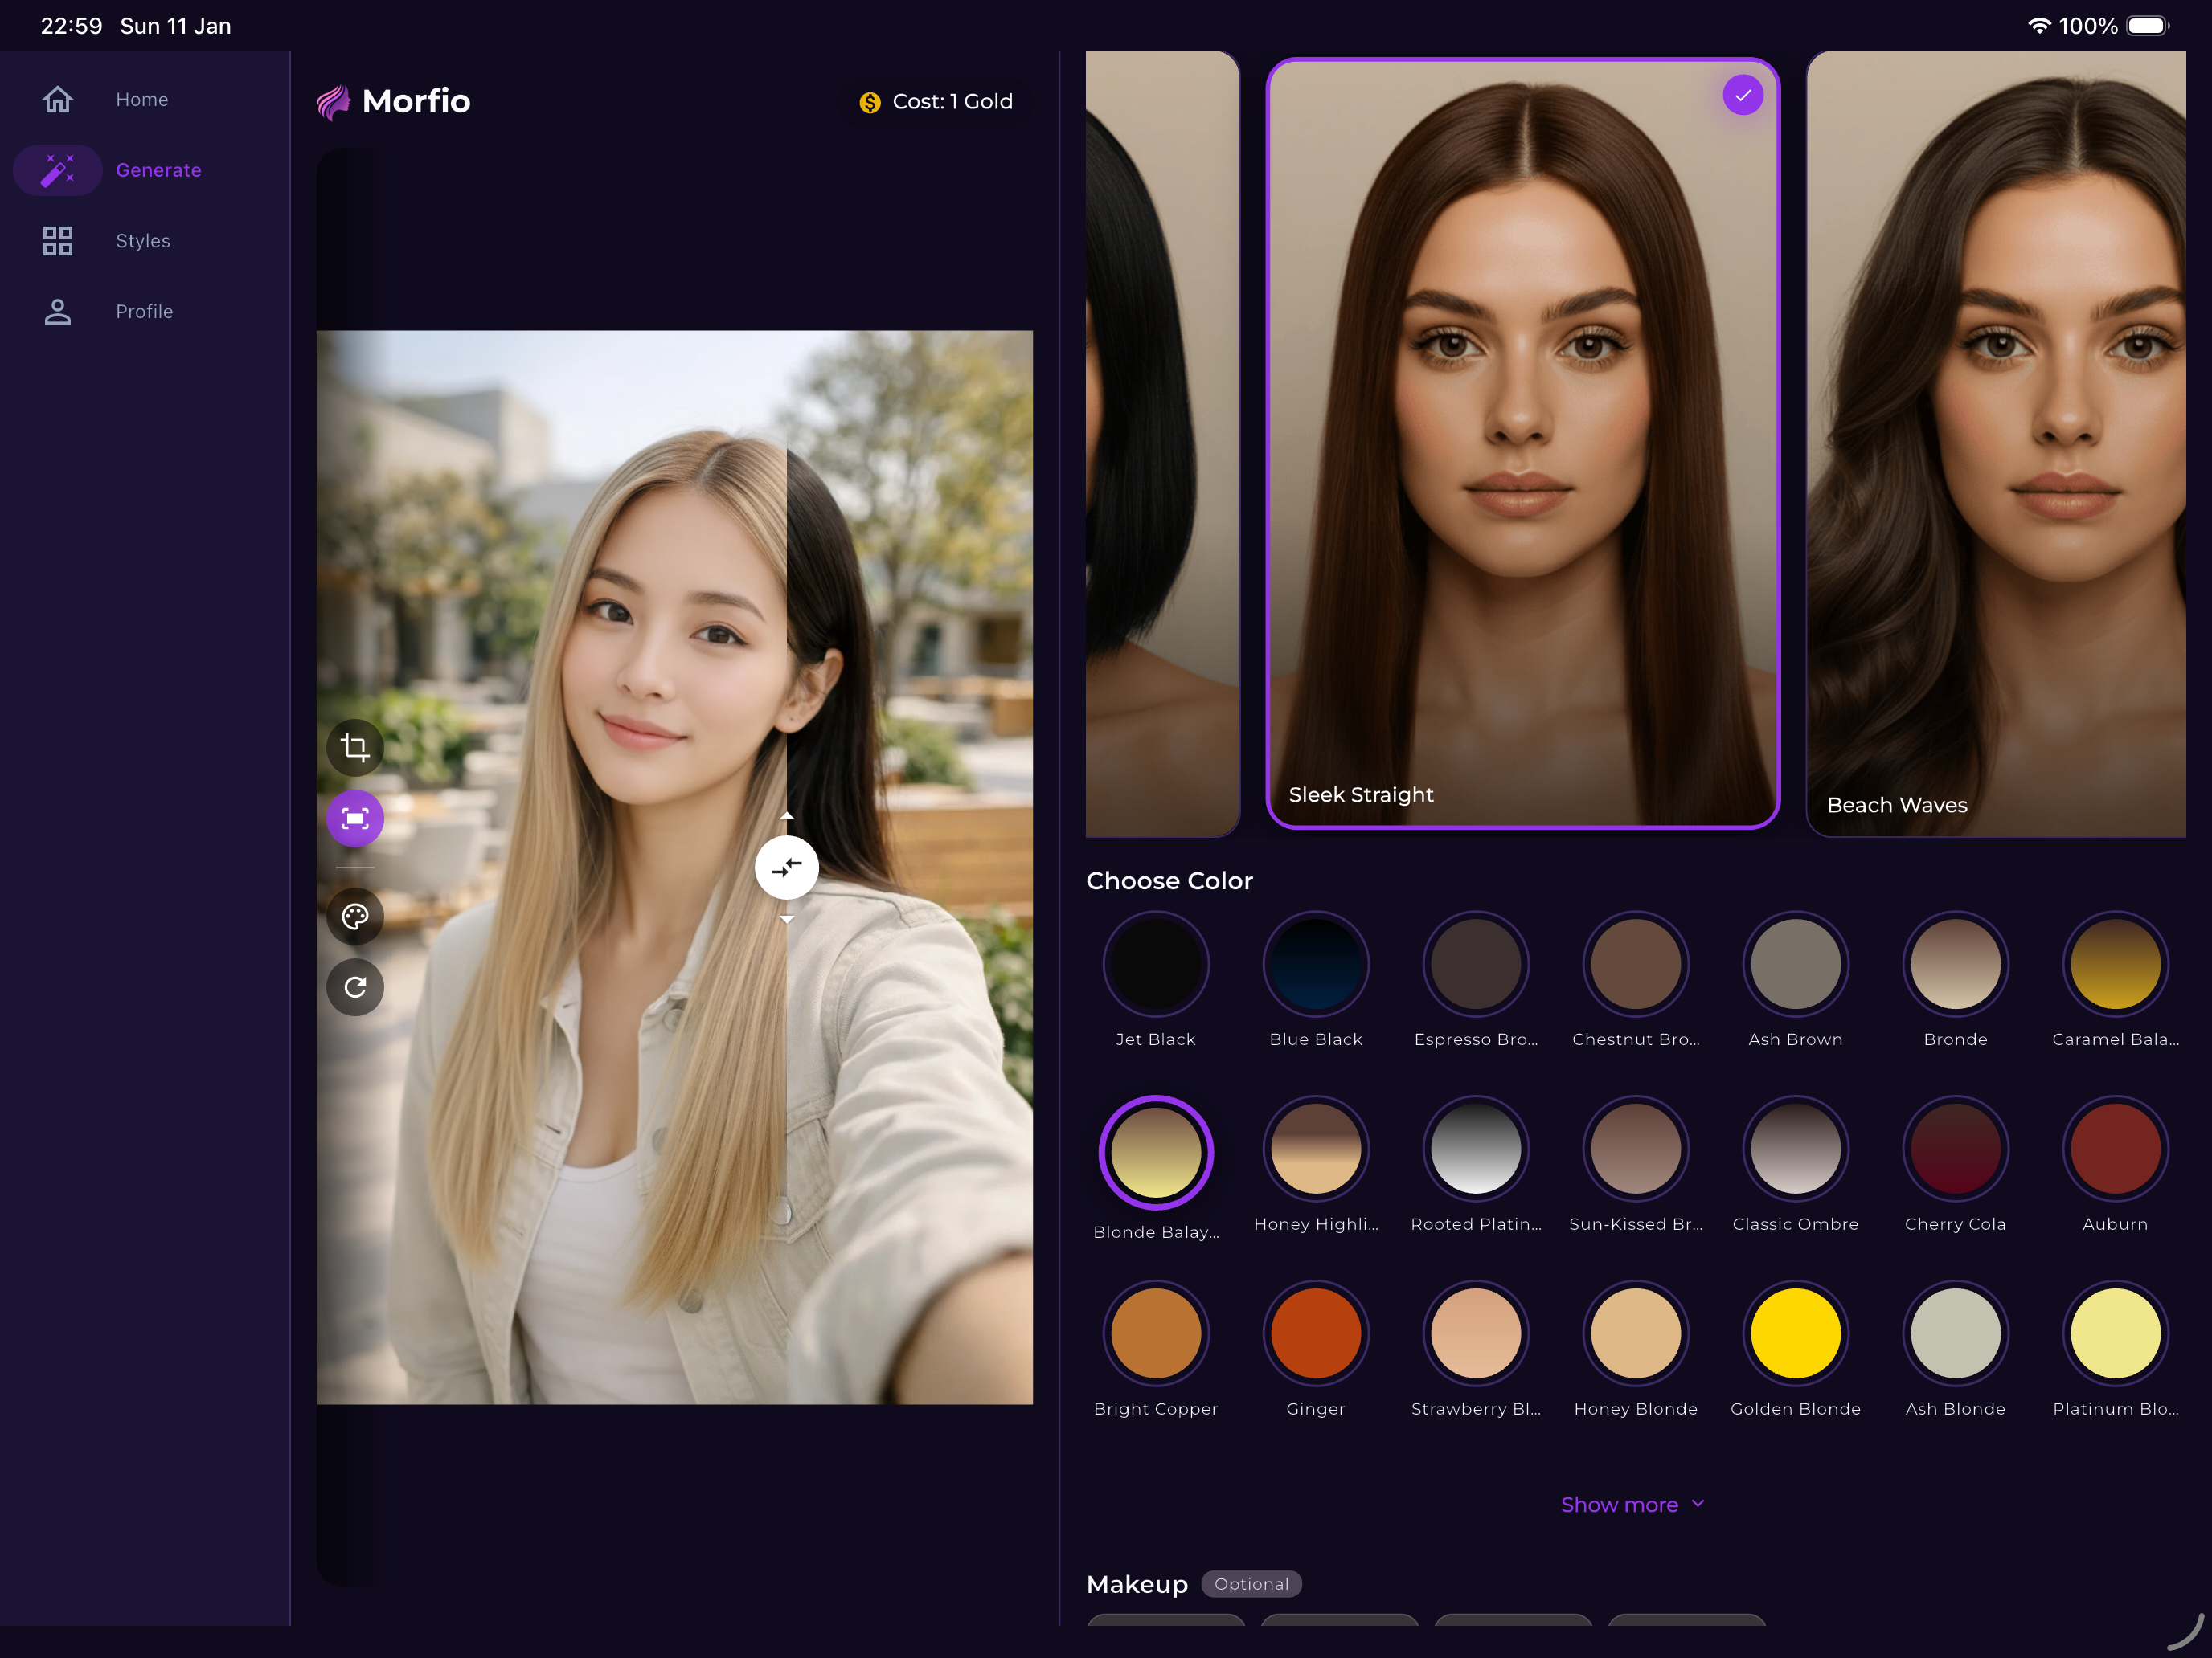This screenshot has width=2212, height=1658.
Task: Click the gold coin cost icon
Action: point(869,102)
